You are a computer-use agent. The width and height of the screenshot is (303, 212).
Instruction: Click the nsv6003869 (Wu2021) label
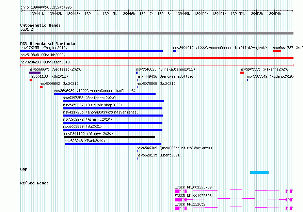click(82, 126)
